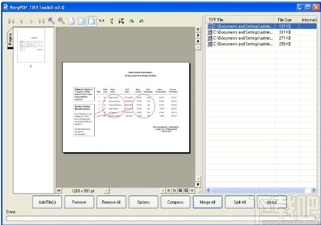Screen dimensions: 321x225
Task: Click the circled-plus icon below the preview
Action: 169,191
